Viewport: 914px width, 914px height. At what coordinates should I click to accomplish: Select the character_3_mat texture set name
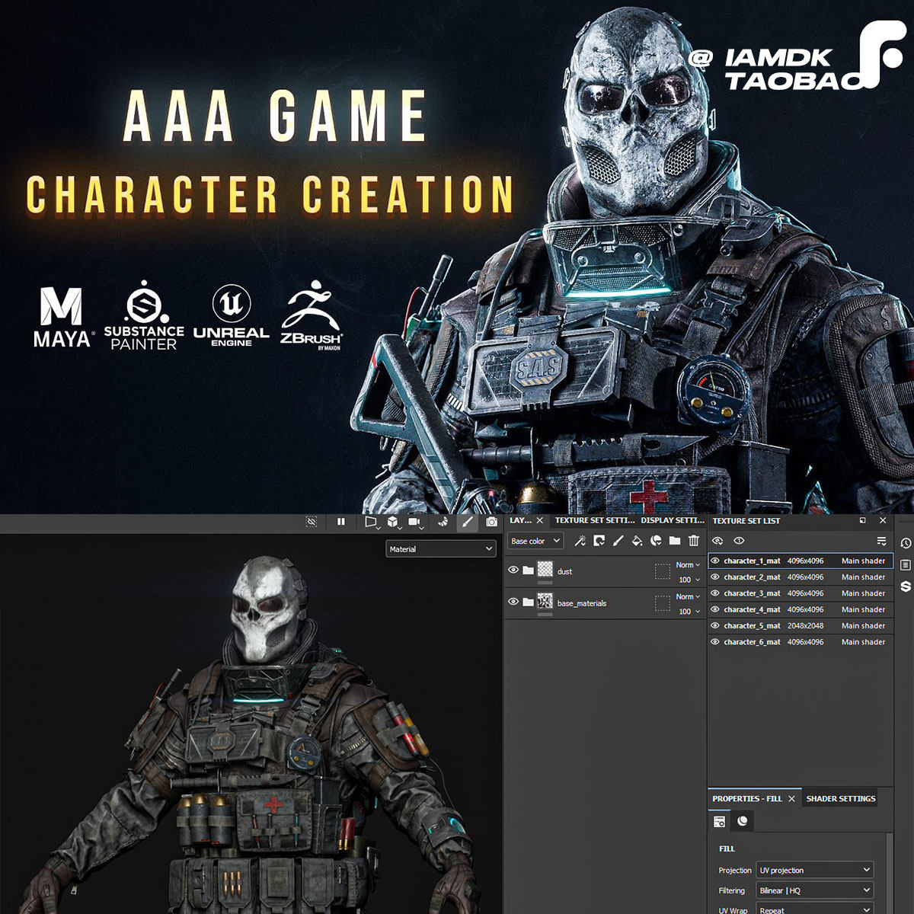tap(752, 593)
